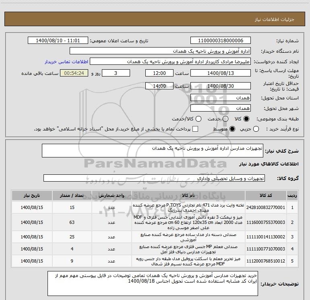Screen dimensions: 310x300
Task: Select the کالا/خدمت radio button
Action: click(x=198, y=119)
